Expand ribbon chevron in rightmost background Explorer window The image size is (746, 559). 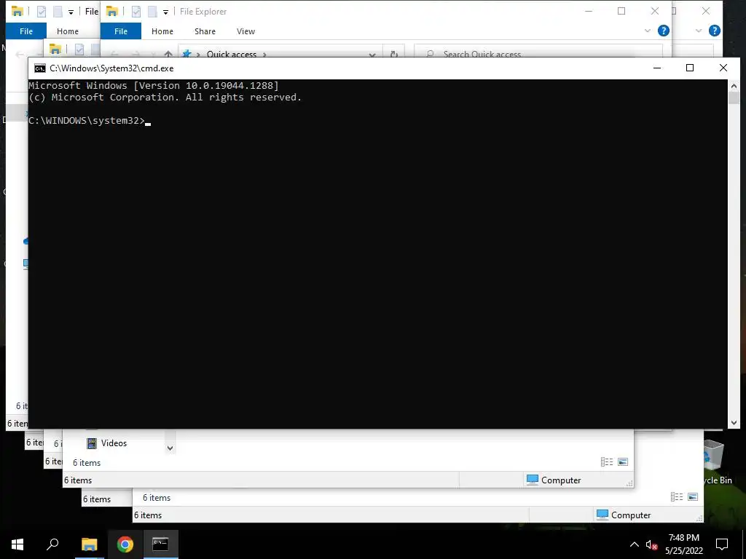[699, 31]
